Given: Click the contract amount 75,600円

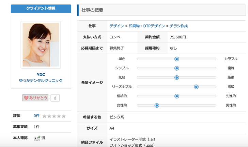Looking at the screenshot, I should (178, 37).
